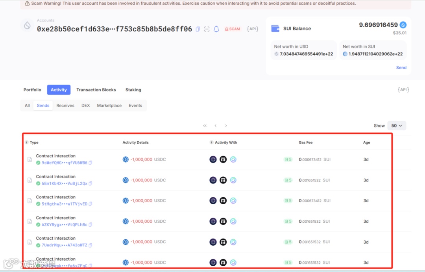Click the black m-logo icon in 9sWeYQHG row
Screen dimensions: 425x272
223,159
